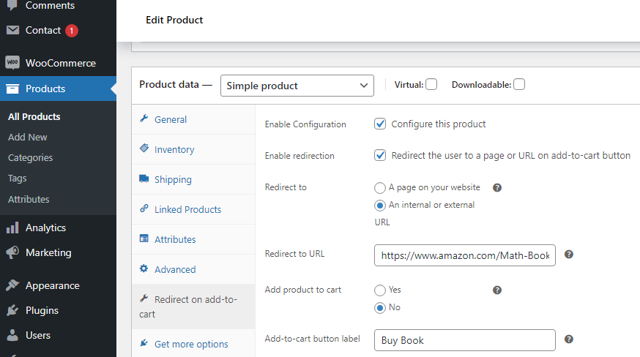Open Add New under Products menu

coord(28,137)
